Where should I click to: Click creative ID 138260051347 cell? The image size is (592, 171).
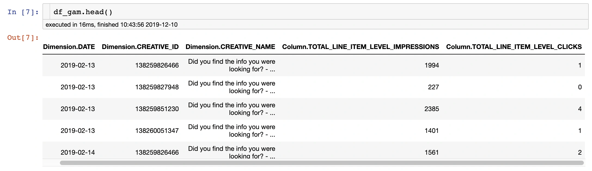tap(157, 131)
